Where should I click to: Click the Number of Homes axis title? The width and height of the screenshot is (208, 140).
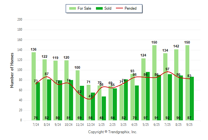click(x=12, y=70)
